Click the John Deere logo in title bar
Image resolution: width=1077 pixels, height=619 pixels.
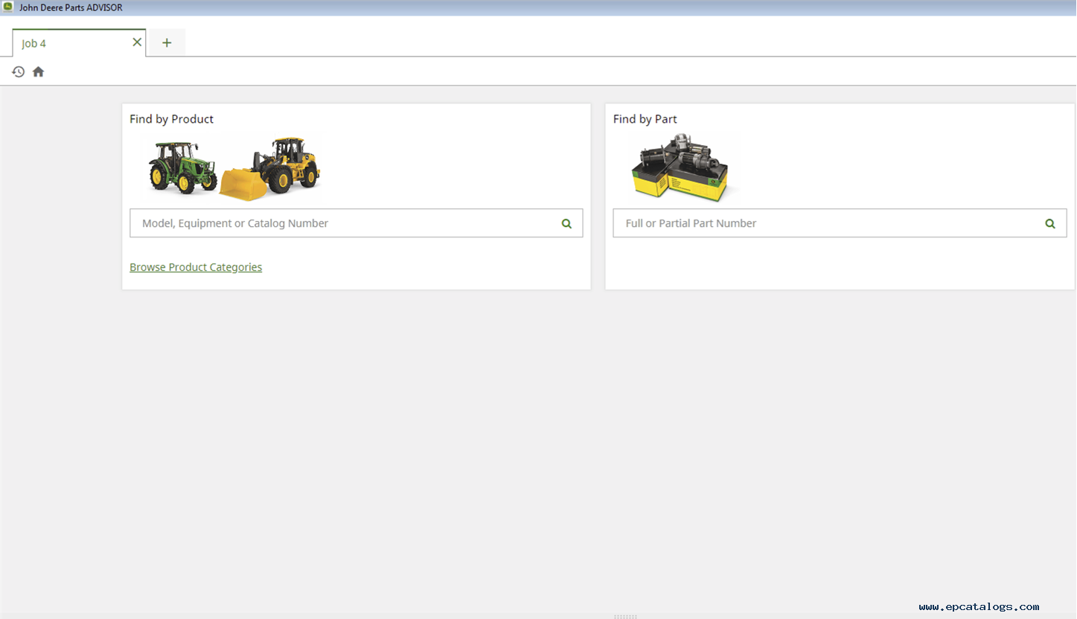(8, 7)
